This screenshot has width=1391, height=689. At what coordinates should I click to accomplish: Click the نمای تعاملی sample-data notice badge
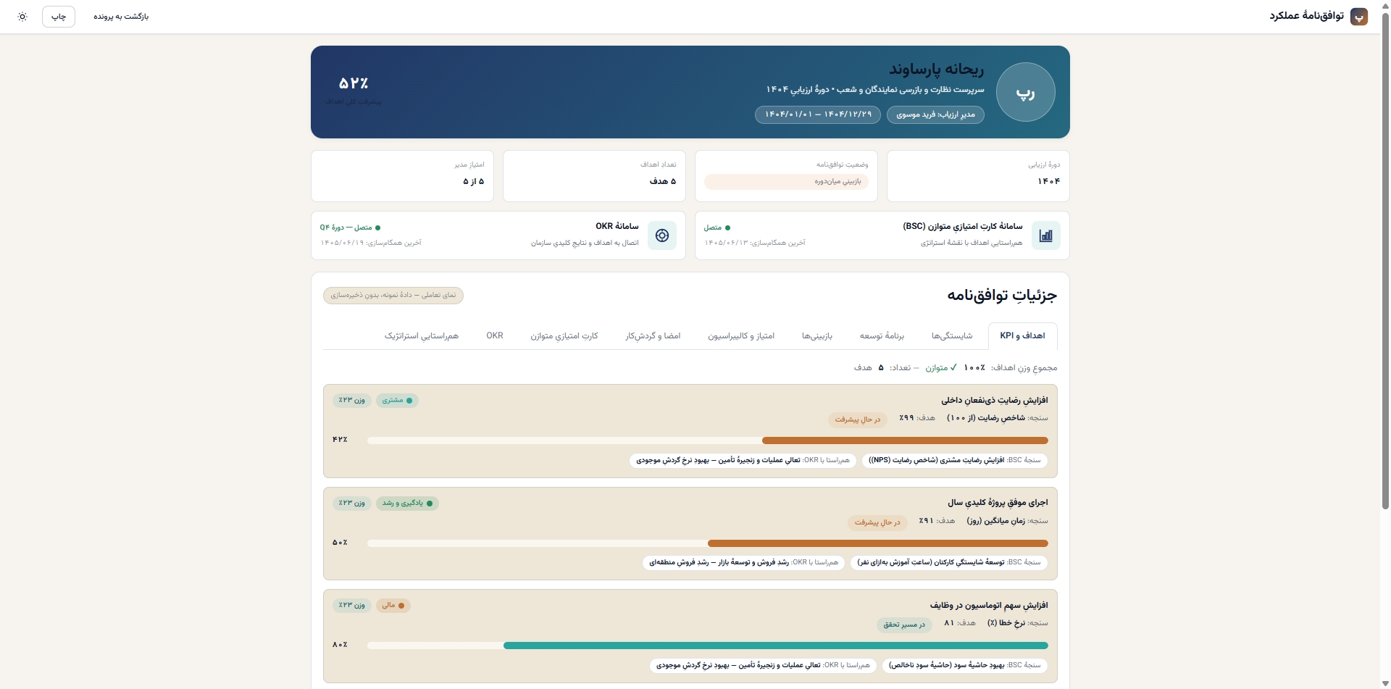click(x=393, y=296)
